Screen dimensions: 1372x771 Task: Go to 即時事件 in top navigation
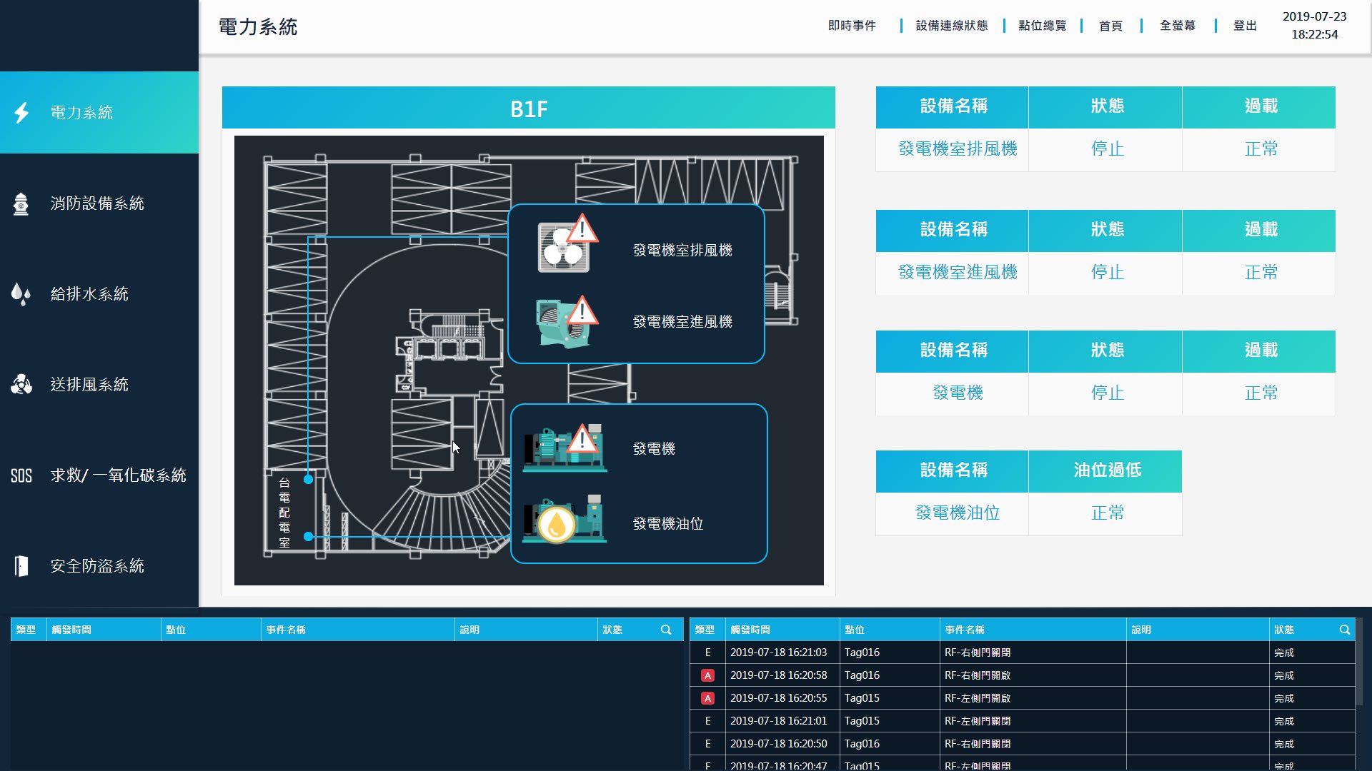coord(852,26)
